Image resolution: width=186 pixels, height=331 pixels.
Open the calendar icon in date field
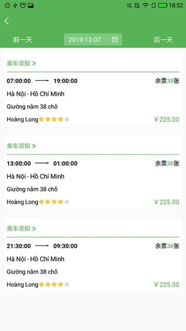(x=115, y=39)
